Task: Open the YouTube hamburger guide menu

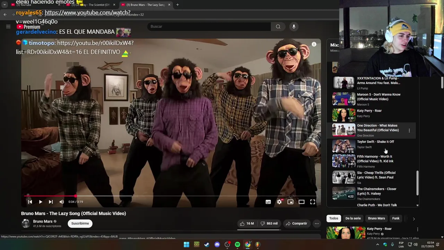Action: (x=8, y=26)
